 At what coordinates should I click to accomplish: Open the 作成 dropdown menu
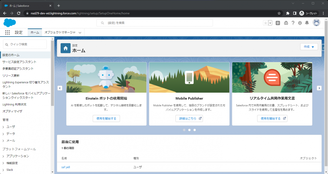pyautogui.click(x=309, y=46)
